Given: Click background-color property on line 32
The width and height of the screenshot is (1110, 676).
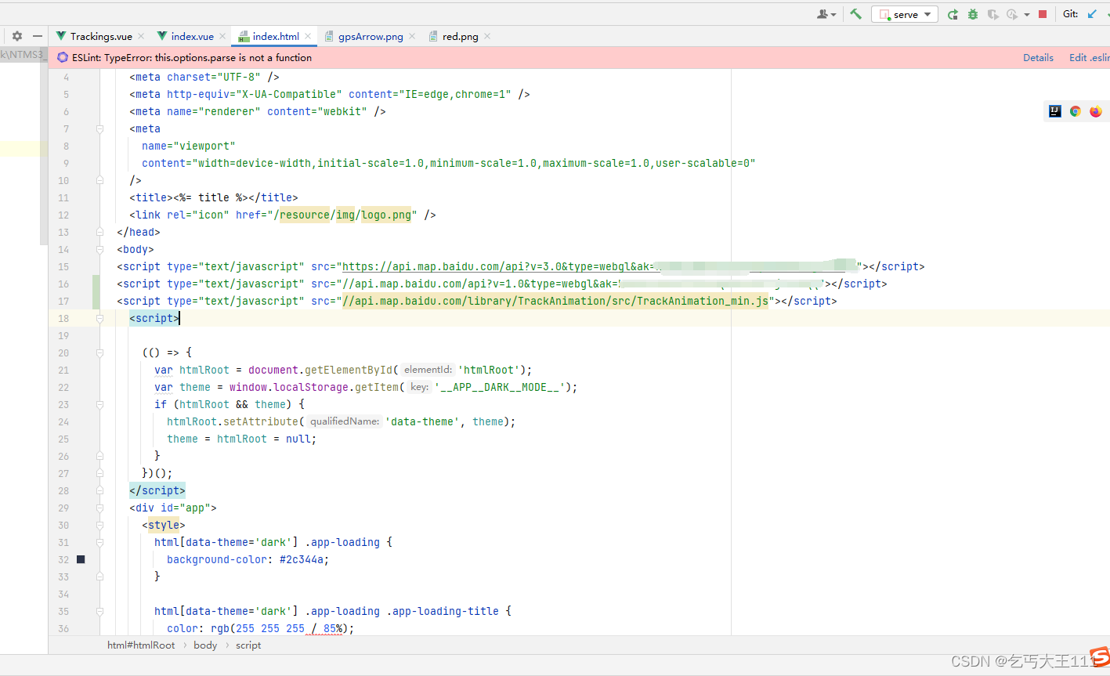Looking at the screenshot, I should 217,559.
